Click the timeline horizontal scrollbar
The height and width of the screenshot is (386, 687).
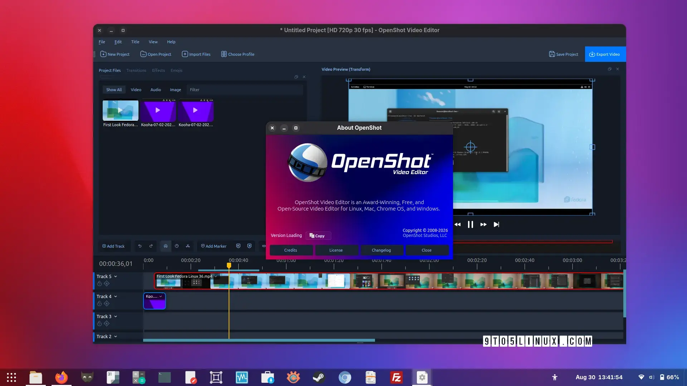tap(259, 340)
